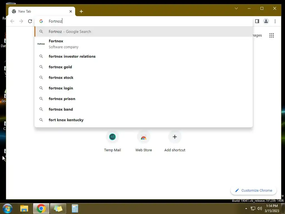285x214 pixels.
Task: Click the Google G icon in address bar
Action: (x=41, y=21)
